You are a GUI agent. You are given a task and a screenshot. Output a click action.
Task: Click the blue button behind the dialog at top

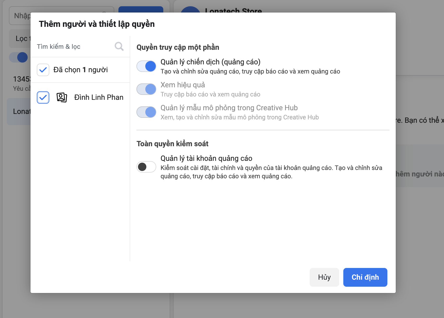point(141,9)
